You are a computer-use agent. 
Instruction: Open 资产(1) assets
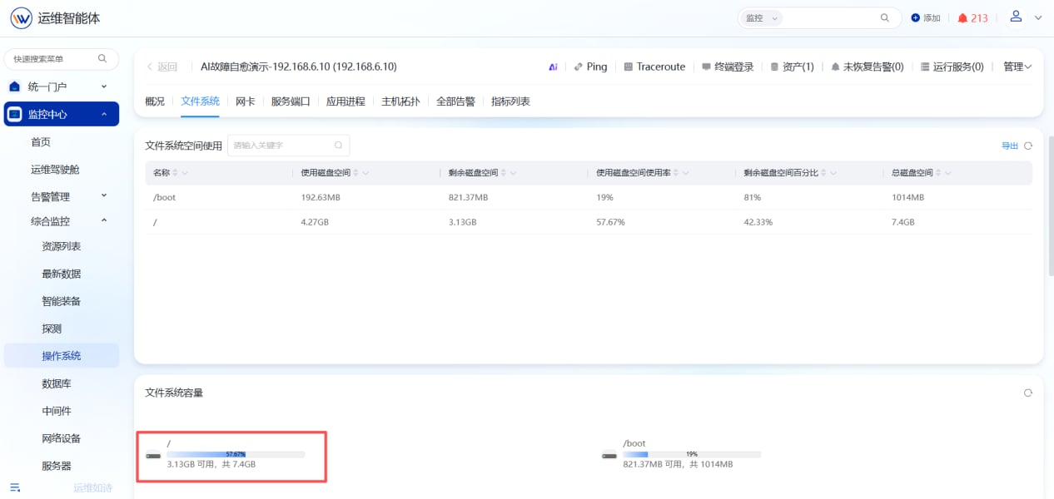click(x=792, y=67)
